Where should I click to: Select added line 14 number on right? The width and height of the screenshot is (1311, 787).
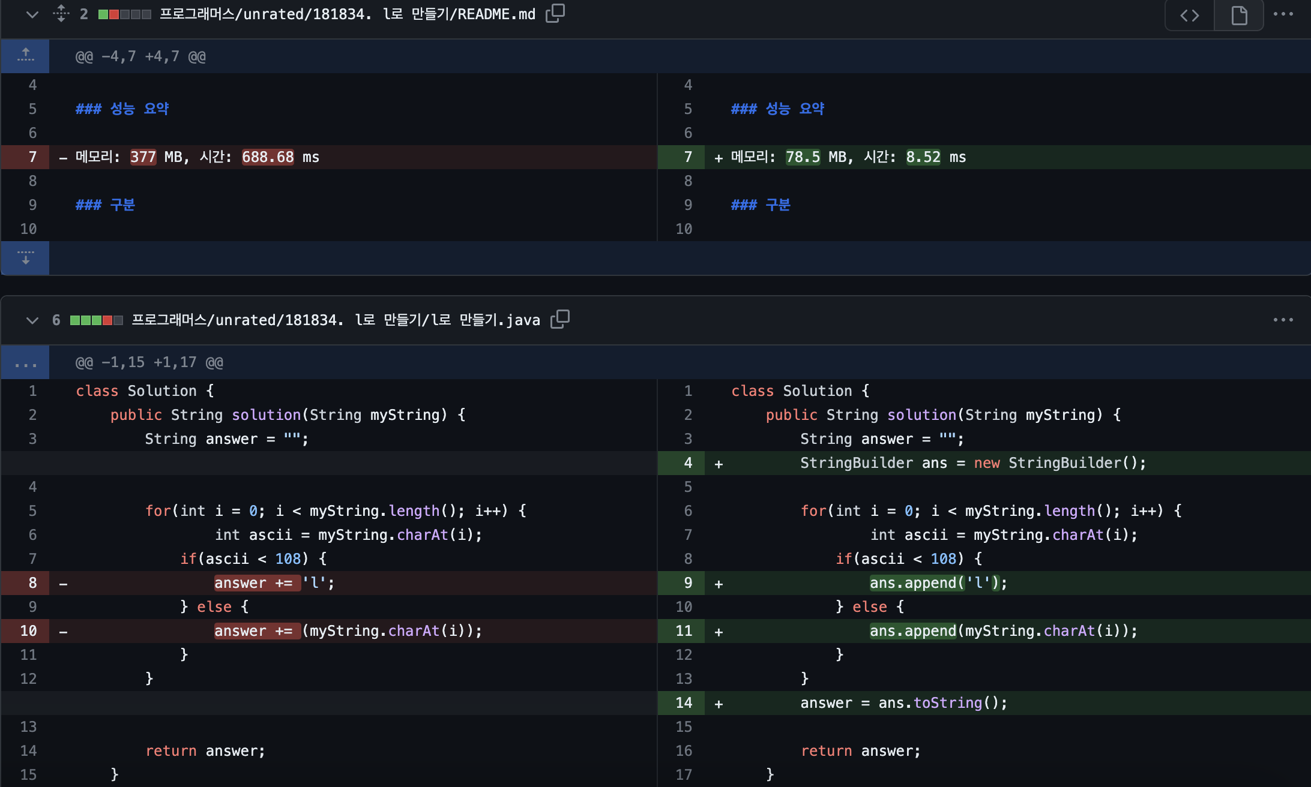tap(684, 703)
